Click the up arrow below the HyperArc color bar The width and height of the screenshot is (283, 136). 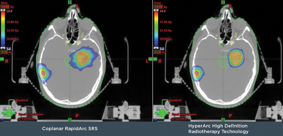(x=156, y=48)
